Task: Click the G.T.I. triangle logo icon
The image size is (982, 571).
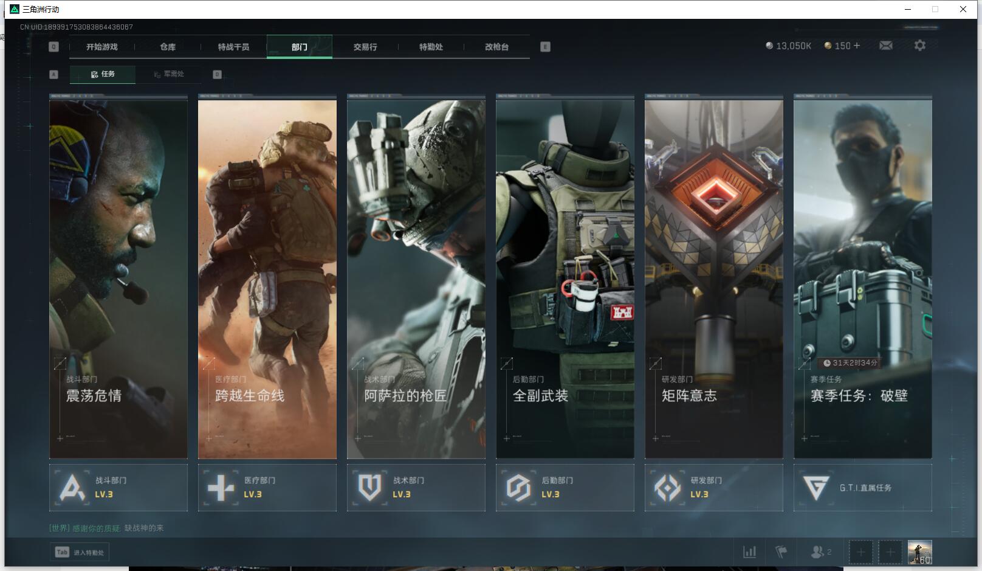Action: pos(815,488)
